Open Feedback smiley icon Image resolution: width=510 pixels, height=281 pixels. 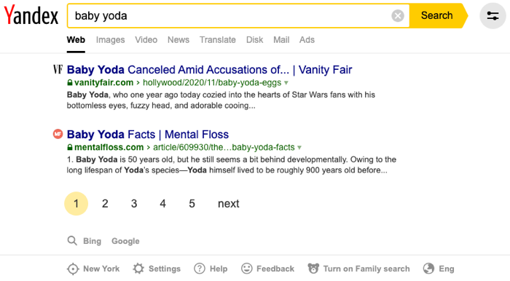[x=246, y=269]
